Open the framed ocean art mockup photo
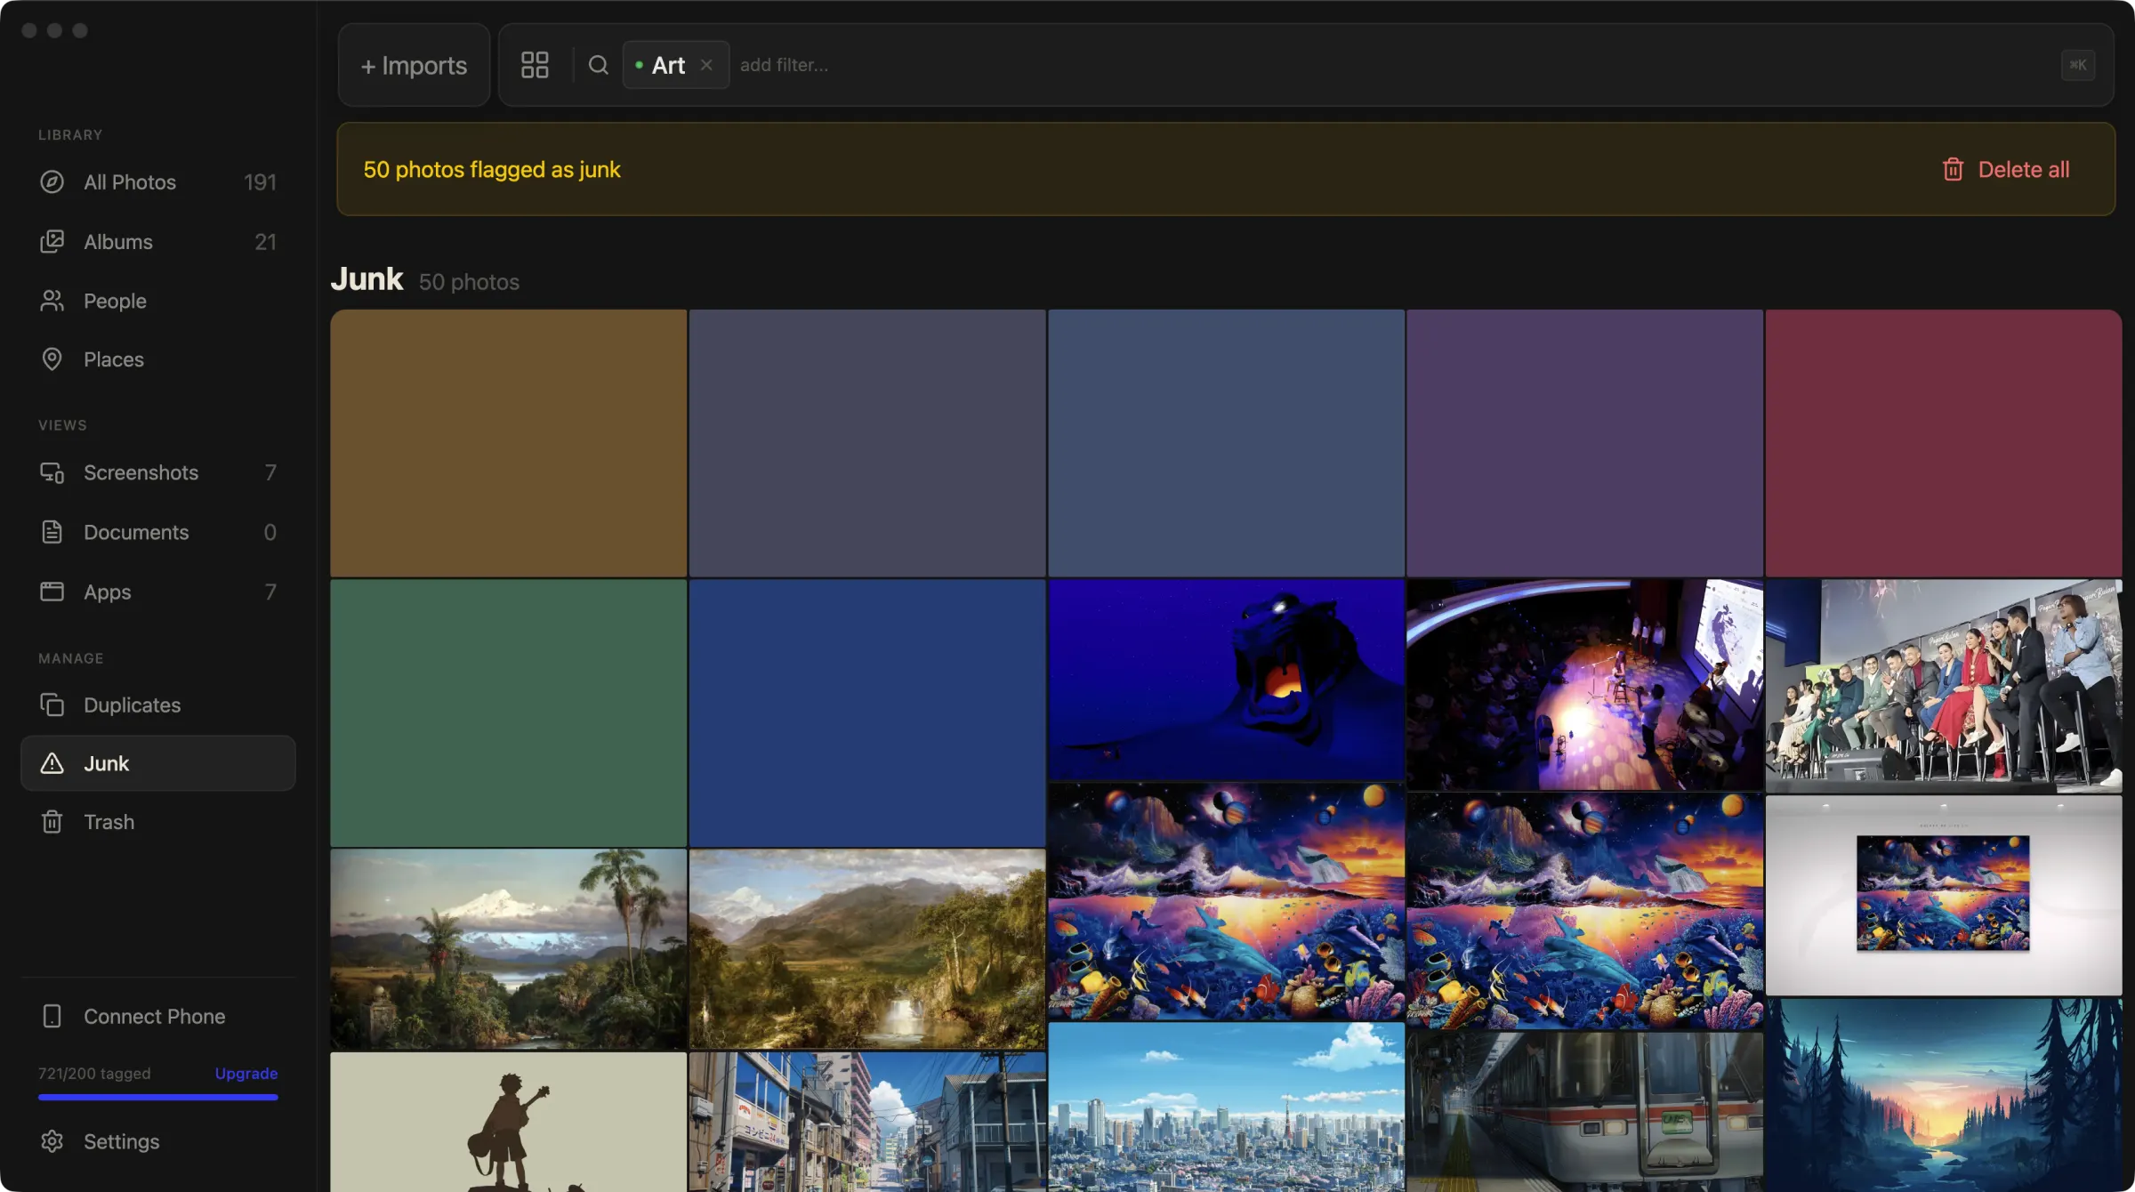The height and width of the screenshot is (1192, 2135). point(1944,895)
